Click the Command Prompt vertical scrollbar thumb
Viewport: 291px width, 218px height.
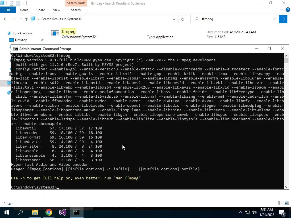point(286,60)
